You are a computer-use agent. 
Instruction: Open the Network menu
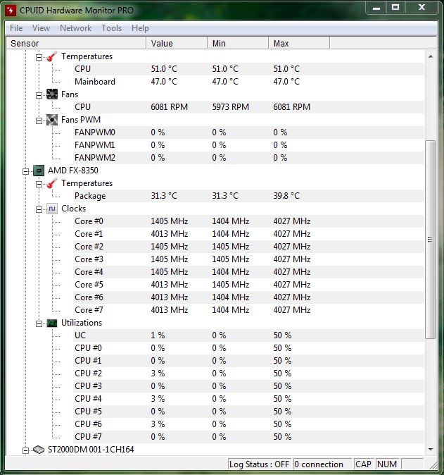(x=75, y=28)
